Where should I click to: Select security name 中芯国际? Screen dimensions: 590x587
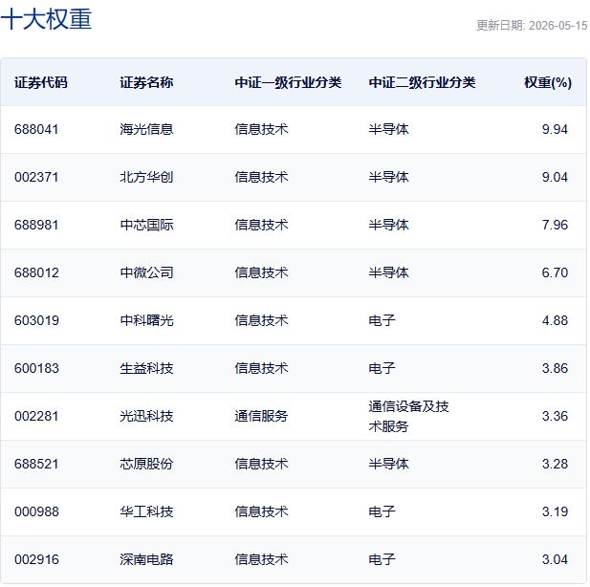pyautogui.click(x=146, y=225)
